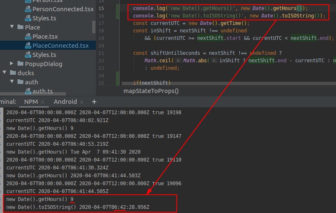Image resolution: width=336 pixels, height=213 pixels.
Task: Click mapStateToProps() breadcrumb
Action: tap(151, 91)
